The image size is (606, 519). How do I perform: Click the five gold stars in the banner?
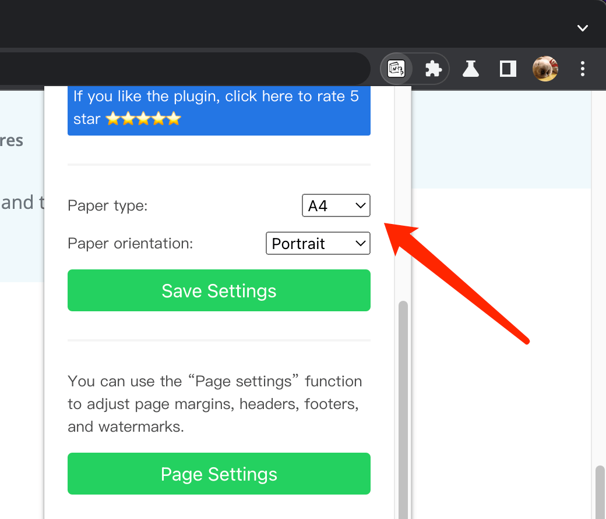pyautogui.click(x=143, y=119)
